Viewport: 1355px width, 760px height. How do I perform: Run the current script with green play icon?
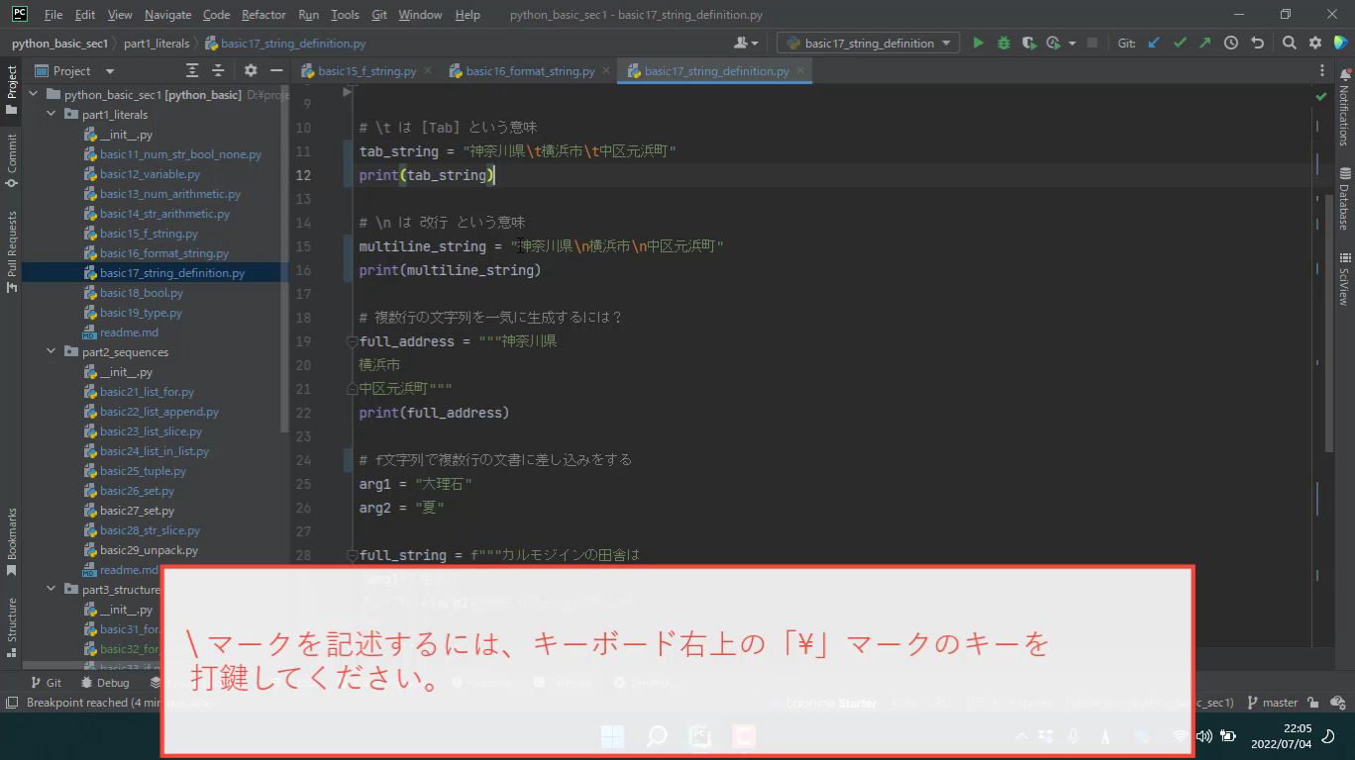[x=978, y=43]
